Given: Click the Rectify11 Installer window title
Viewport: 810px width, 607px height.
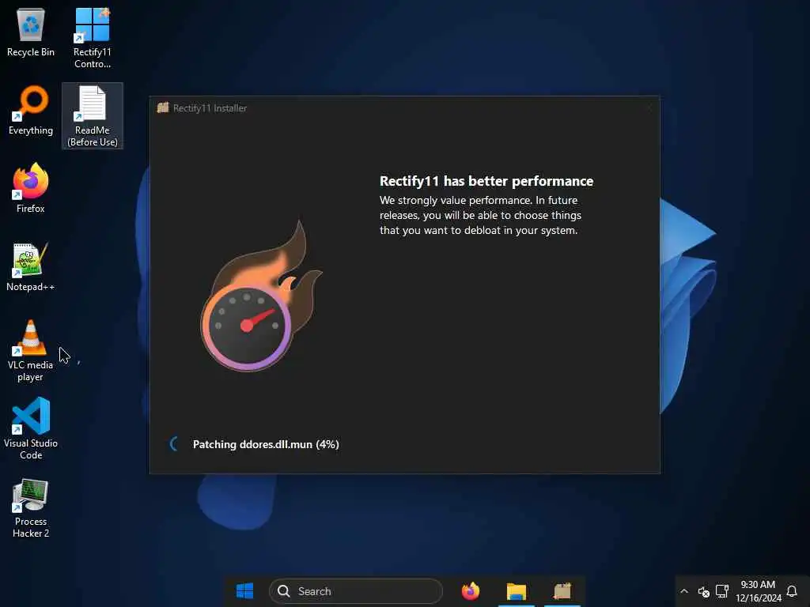Looking at the screenshot, I should 210,107.
